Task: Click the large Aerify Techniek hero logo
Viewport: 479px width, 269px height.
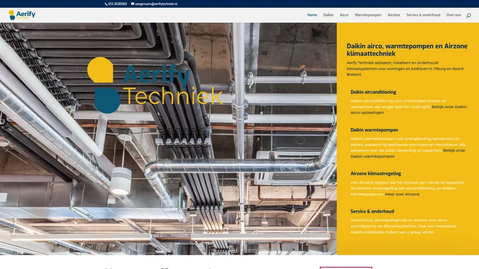Action: pyautogui.click(x=155, y=85)
